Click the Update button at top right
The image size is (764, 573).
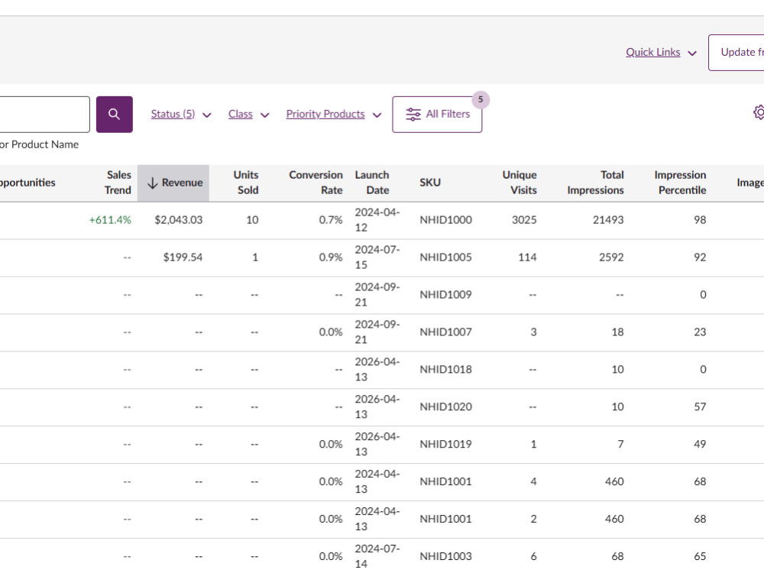coord(736,52)
